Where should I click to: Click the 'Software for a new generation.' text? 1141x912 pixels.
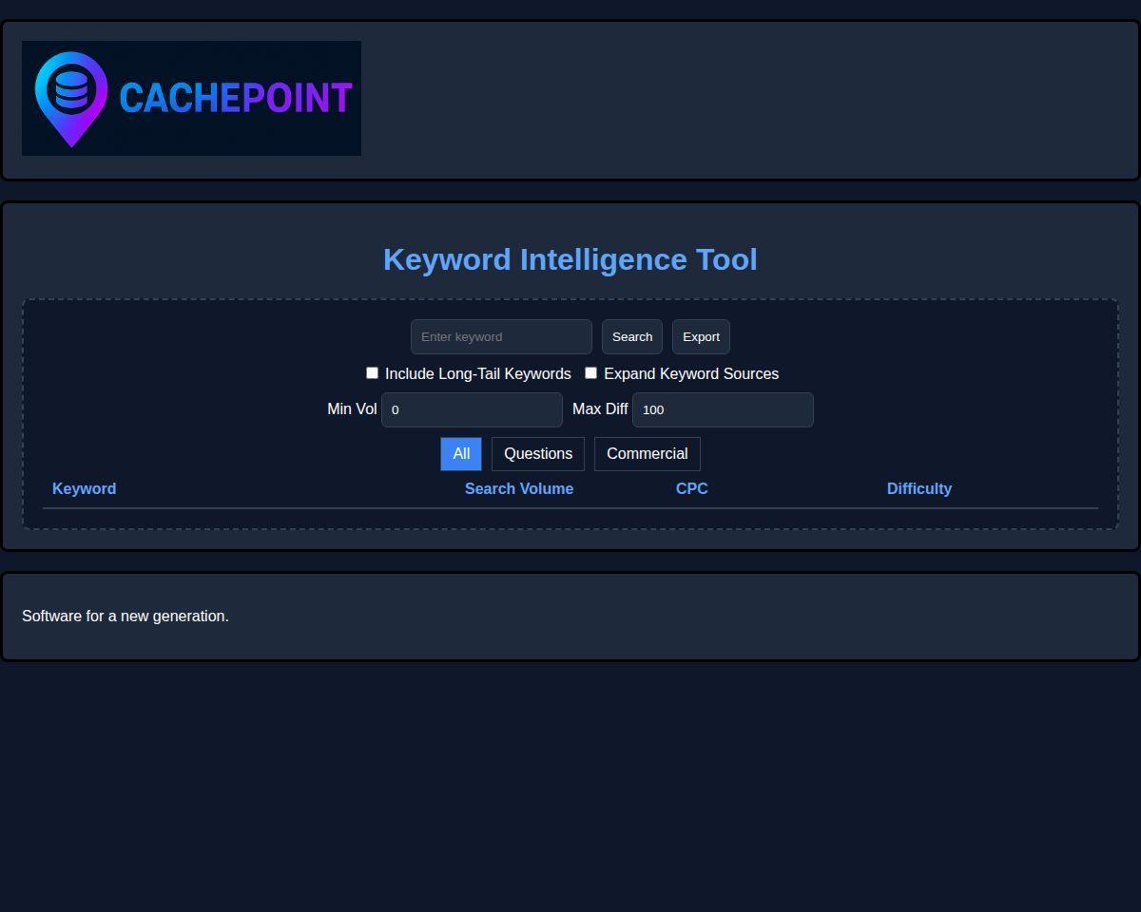(x=126, y=616)
